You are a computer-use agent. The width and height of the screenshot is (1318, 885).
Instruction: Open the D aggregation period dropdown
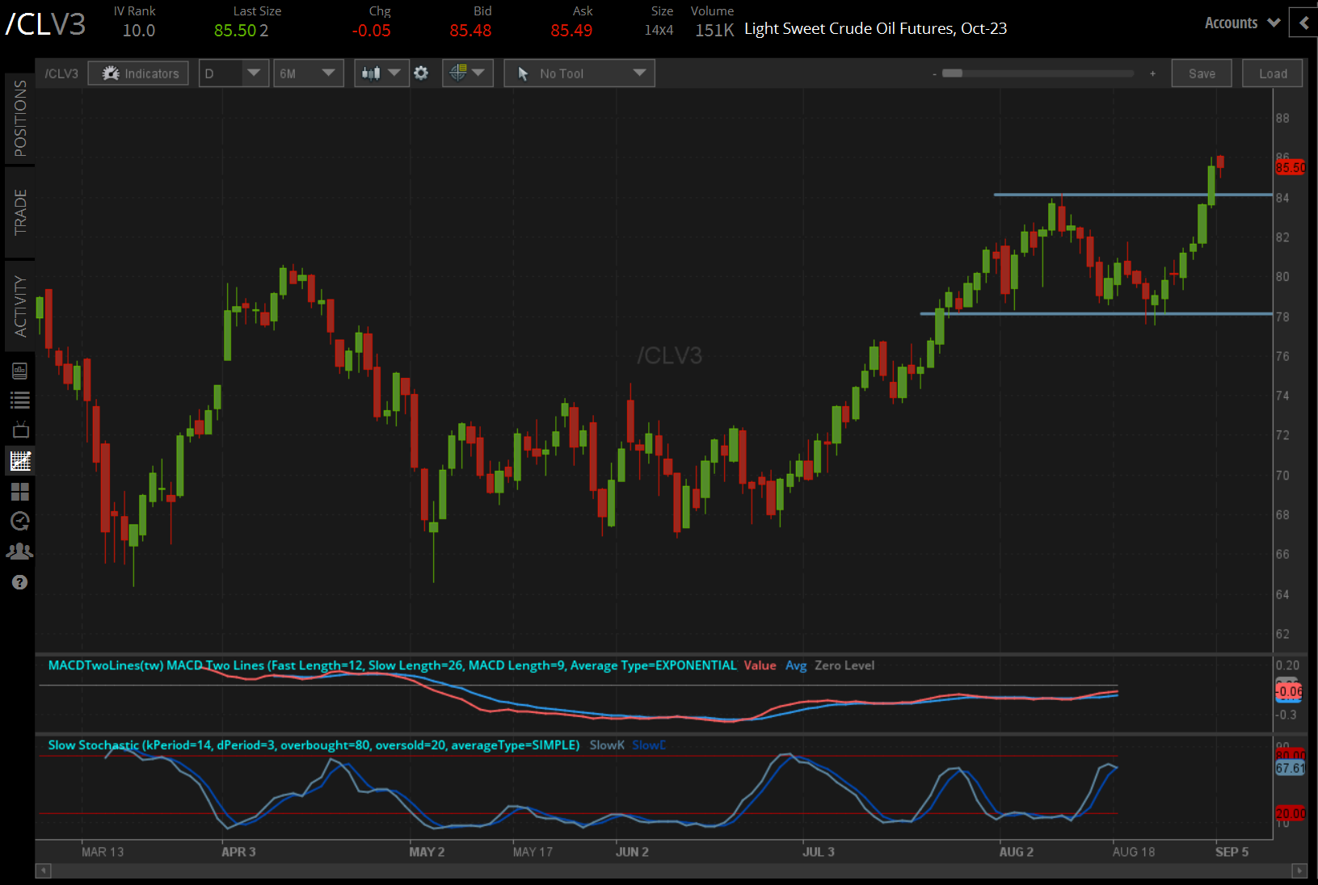[x=234, y=73]
